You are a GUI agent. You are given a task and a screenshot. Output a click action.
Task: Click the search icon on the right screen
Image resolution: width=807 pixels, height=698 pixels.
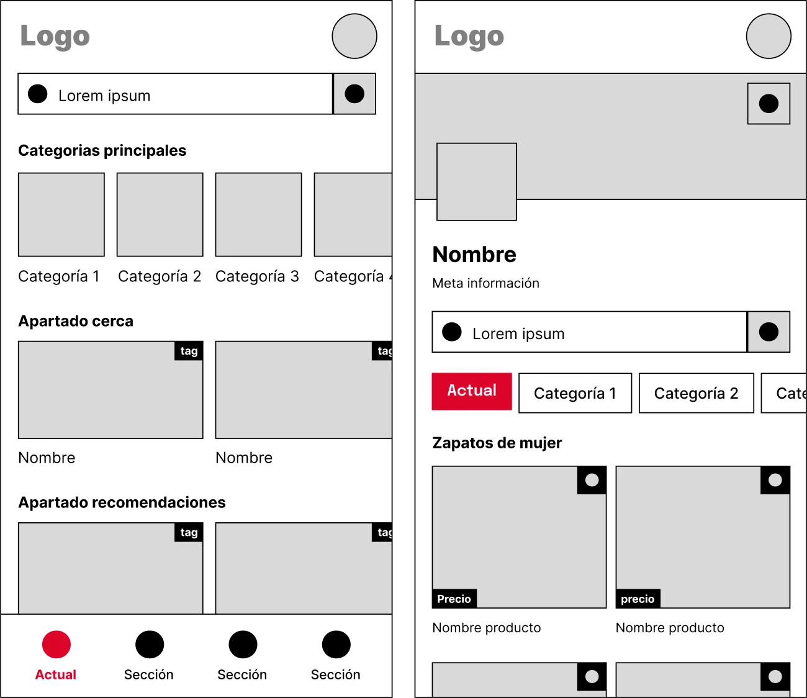(769, 332)
